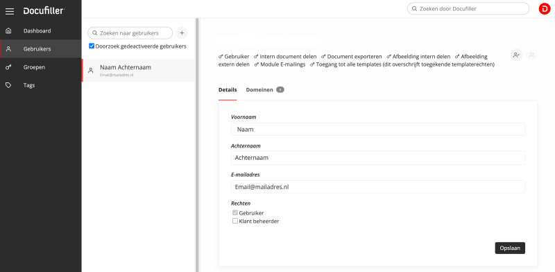This screenshot has width=555, height=272.
Task: Click the person icon beside Naam Achternaam
Action: tap(91, 71)
